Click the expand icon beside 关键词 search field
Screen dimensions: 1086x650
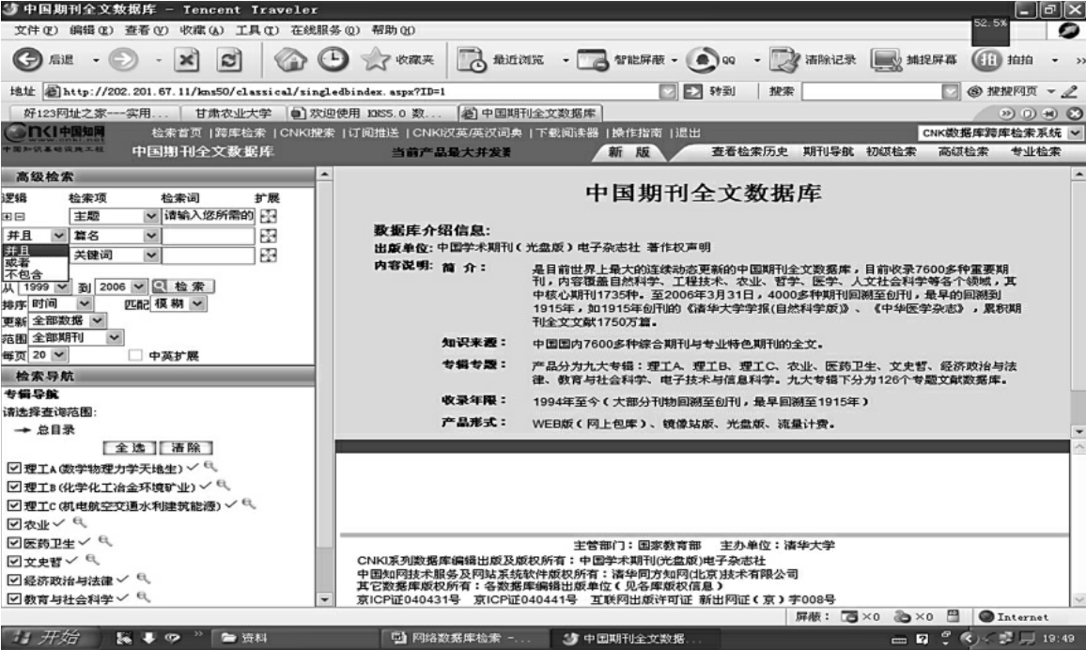[x=268, y=255]
